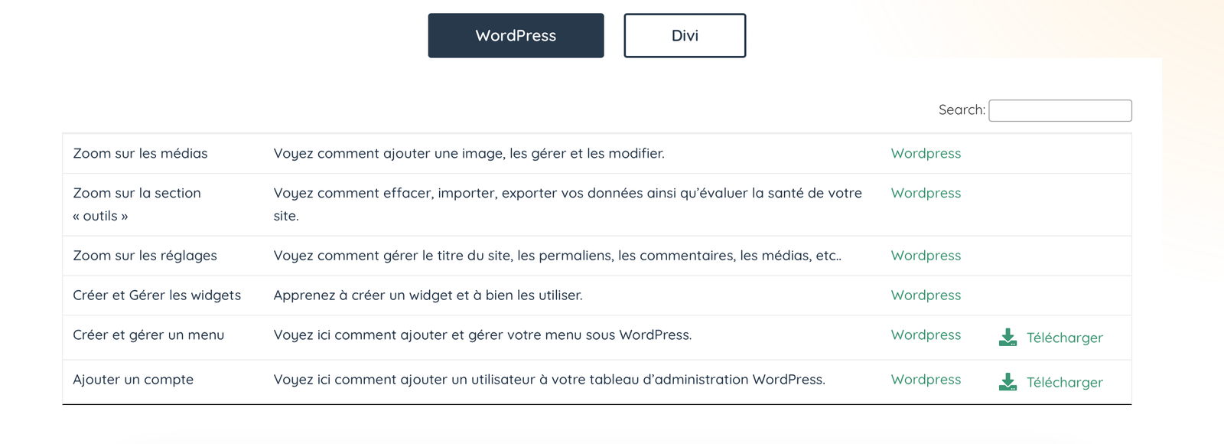
Task: Select 'Créer et gérer un menu' title cell
Action: 148,335
